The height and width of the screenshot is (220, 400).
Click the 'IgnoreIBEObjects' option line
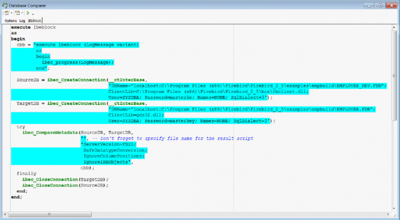click(107, 162)
